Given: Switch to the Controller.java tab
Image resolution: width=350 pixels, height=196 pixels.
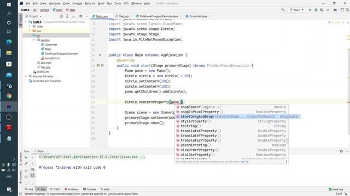Looking at the screenshot, I should coord(198,16).
